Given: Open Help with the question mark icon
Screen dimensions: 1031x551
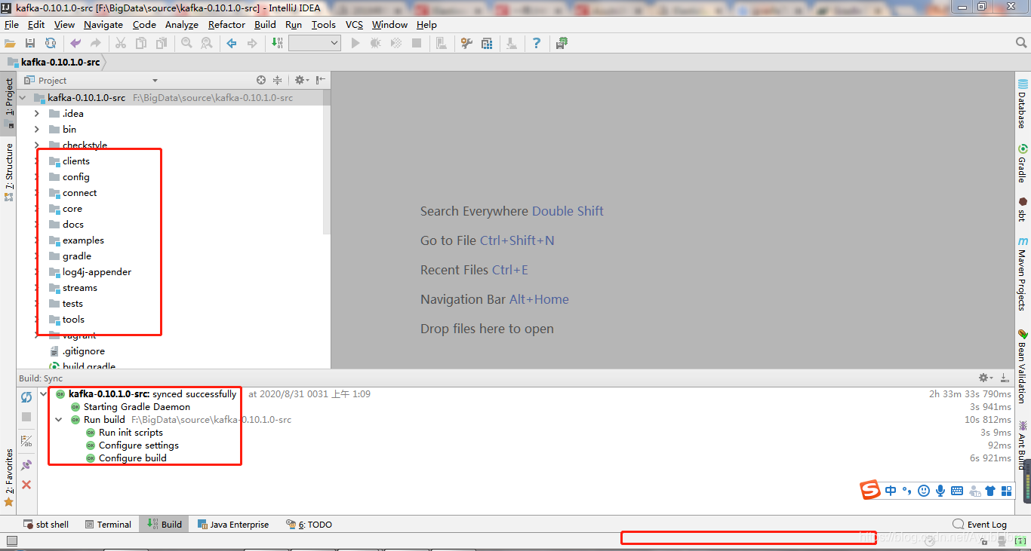Looking at the screenshot, I should click(537, 44).
